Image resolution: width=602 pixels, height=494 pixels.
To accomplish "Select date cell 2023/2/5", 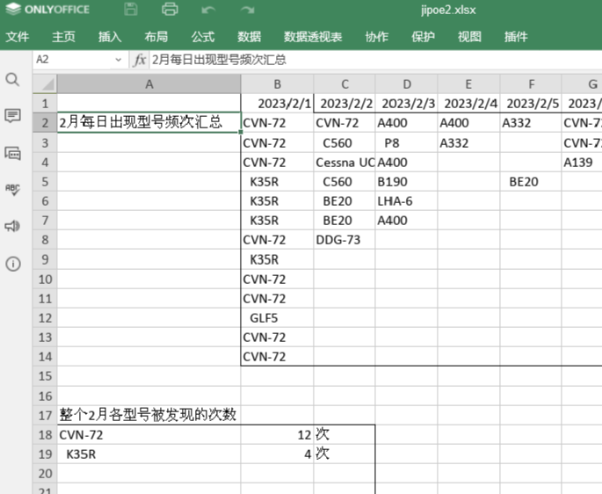I will point(531,104).
